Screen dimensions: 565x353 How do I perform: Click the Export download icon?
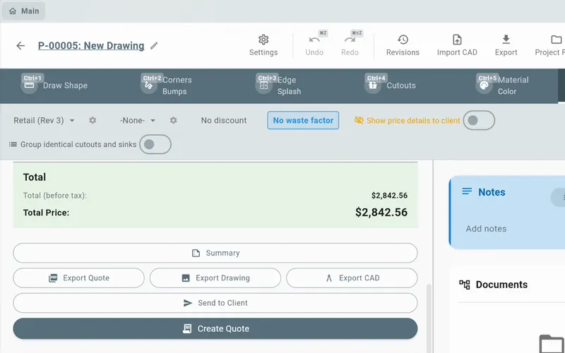(506, 40)
